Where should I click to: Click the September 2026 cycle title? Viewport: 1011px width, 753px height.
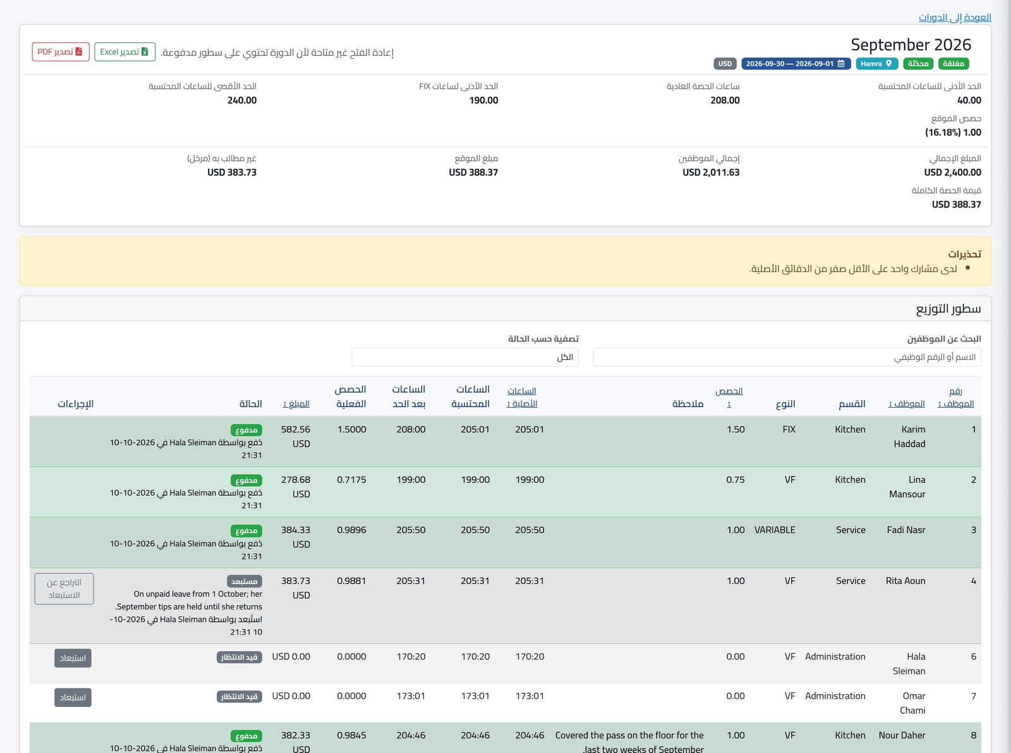911,44
